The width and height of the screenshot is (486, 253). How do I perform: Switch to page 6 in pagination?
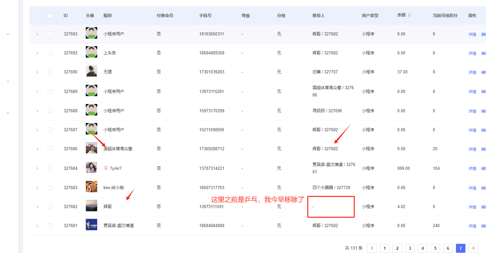point(448,248)
